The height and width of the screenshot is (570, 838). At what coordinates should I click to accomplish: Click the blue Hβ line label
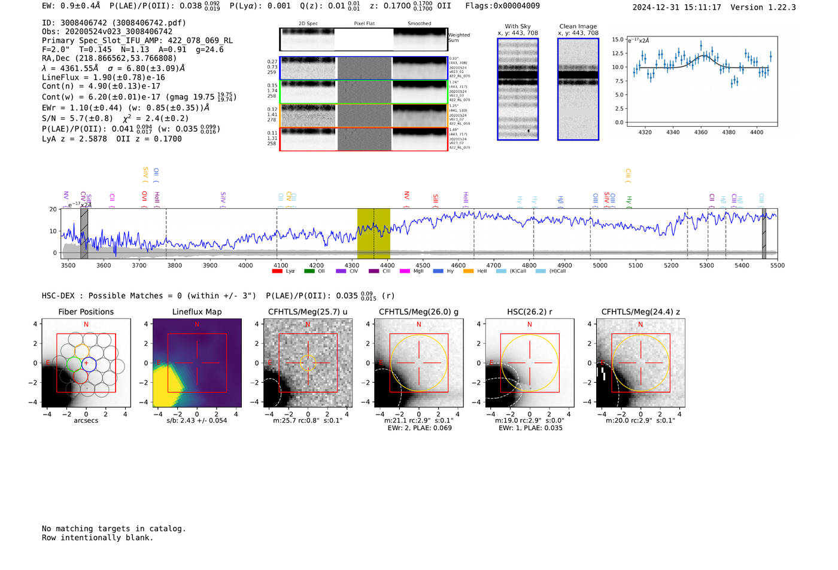[561, 202]
